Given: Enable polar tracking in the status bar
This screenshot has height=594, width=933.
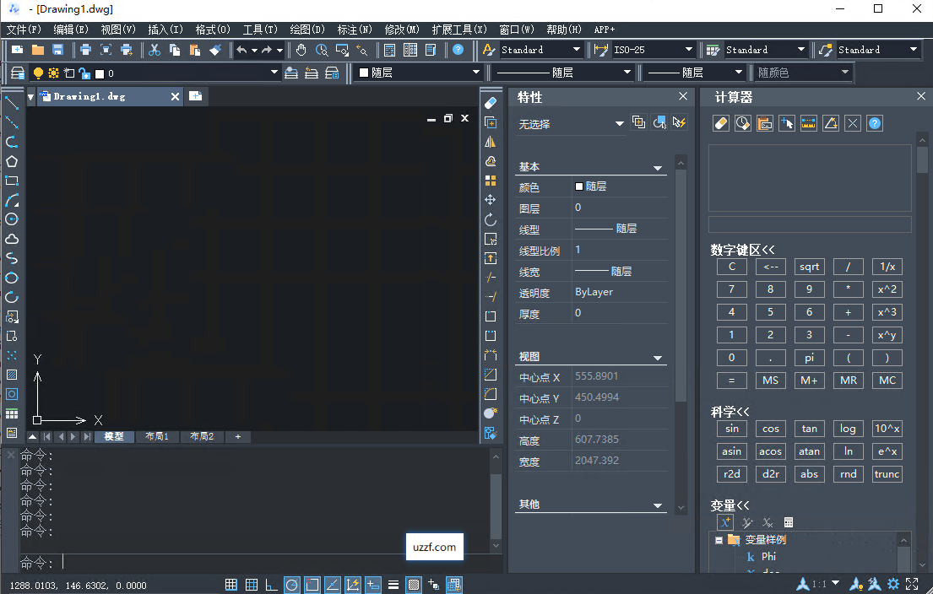Looking at the screenshot, I should [x=291, y=584].
